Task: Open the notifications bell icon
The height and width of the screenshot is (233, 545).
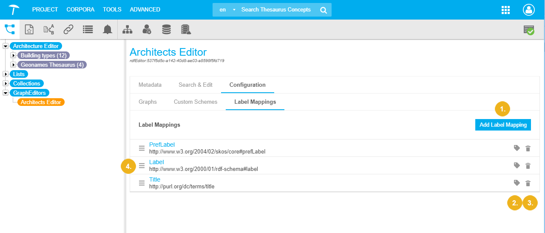Action: coord(108,29)
